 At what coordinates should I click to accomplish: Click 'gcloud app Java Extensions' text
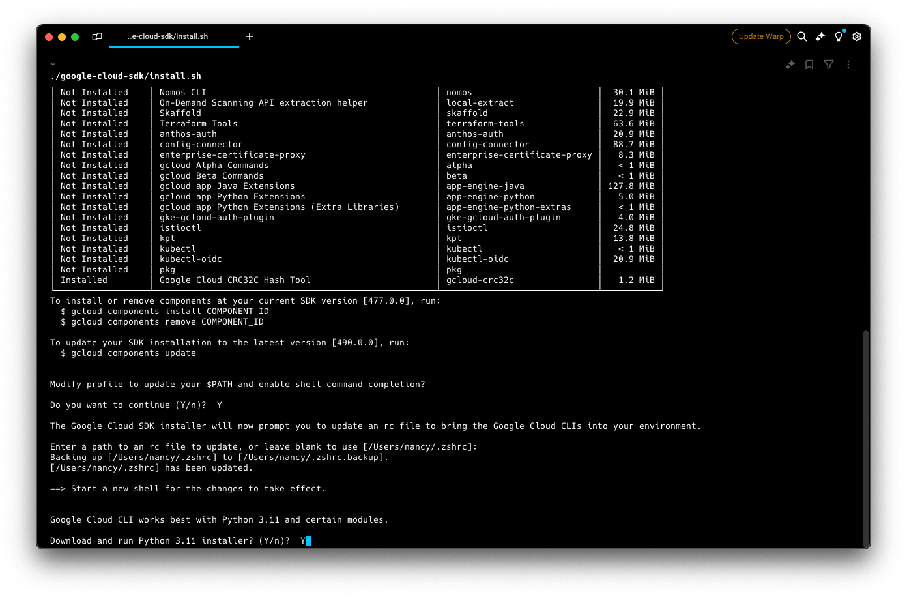(227, 186)
